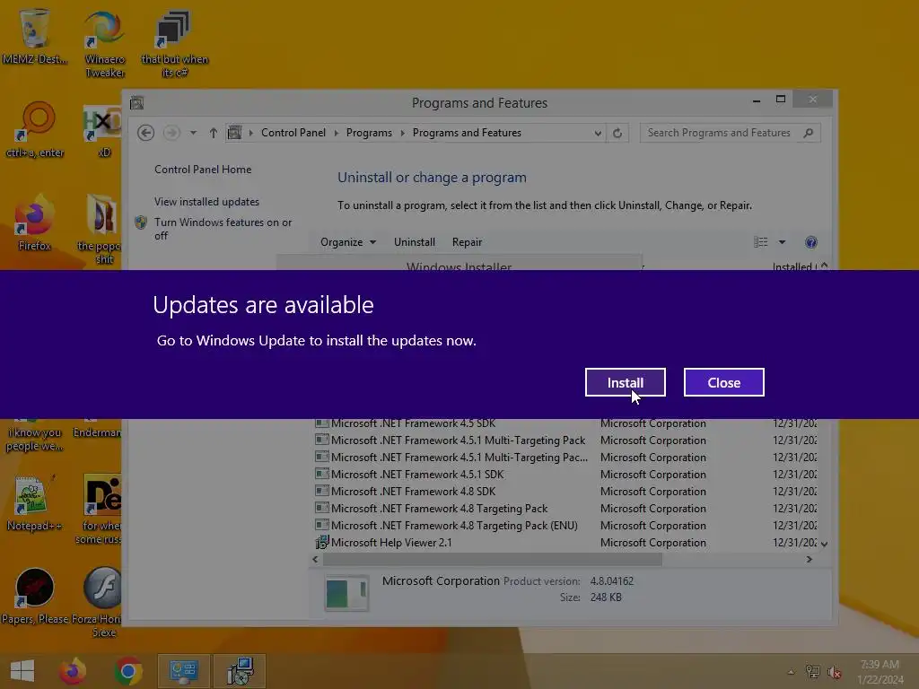Screen dimensions: 919x689
Task: Click the vertical scrollbar down arrow
Action: tap(825, 545)
